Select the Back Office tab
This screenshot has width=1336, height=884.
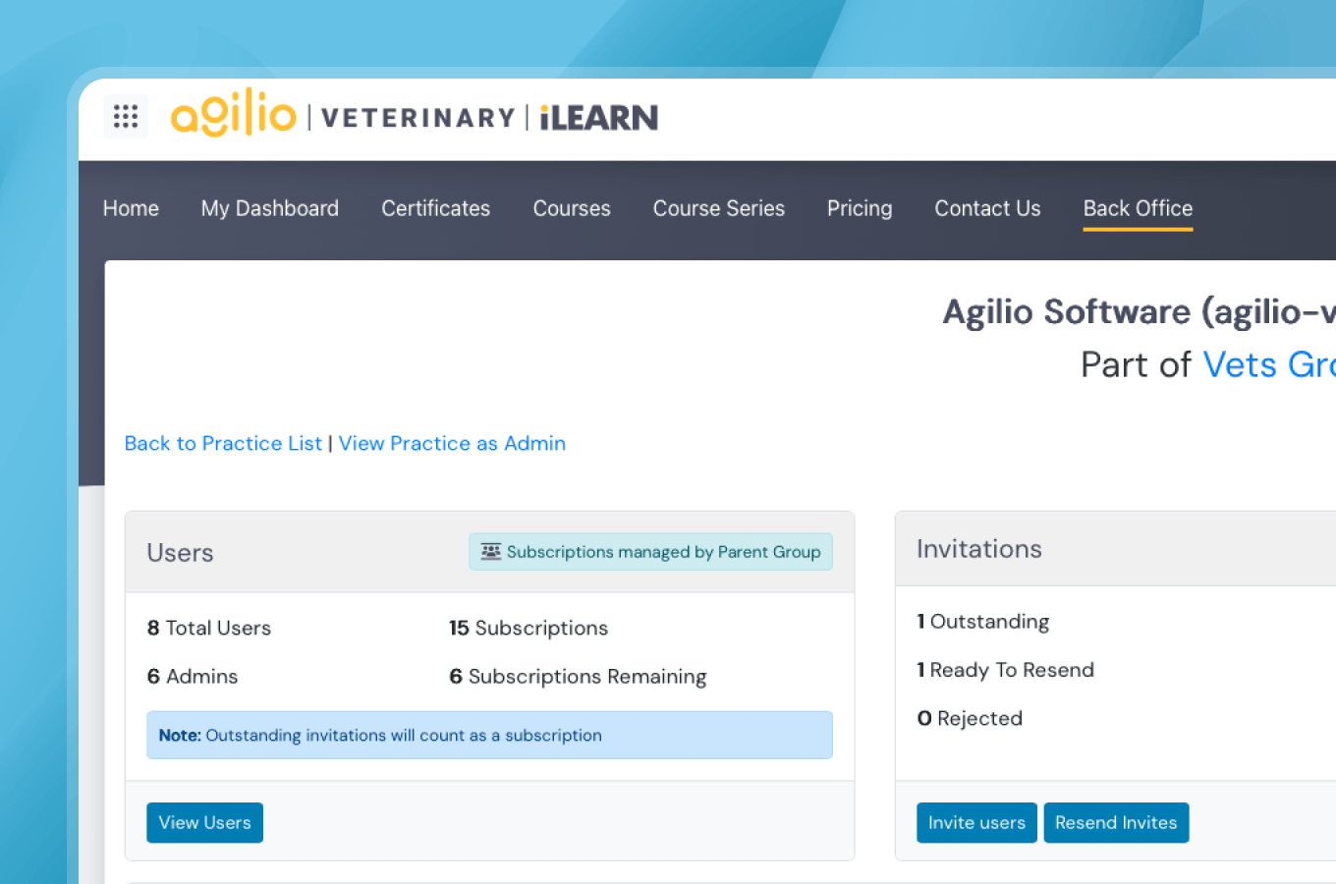click(x=1138, y=208)
